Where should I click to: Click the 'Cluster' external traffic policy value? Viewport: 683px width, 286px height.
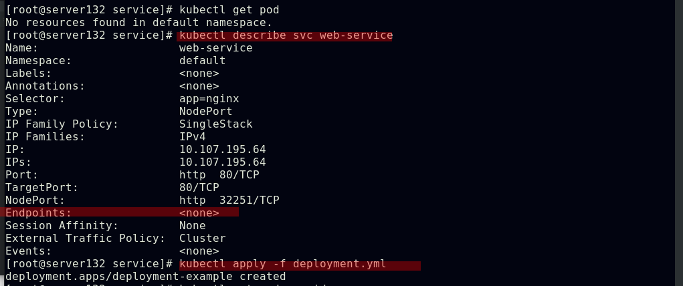coord(202,239)
